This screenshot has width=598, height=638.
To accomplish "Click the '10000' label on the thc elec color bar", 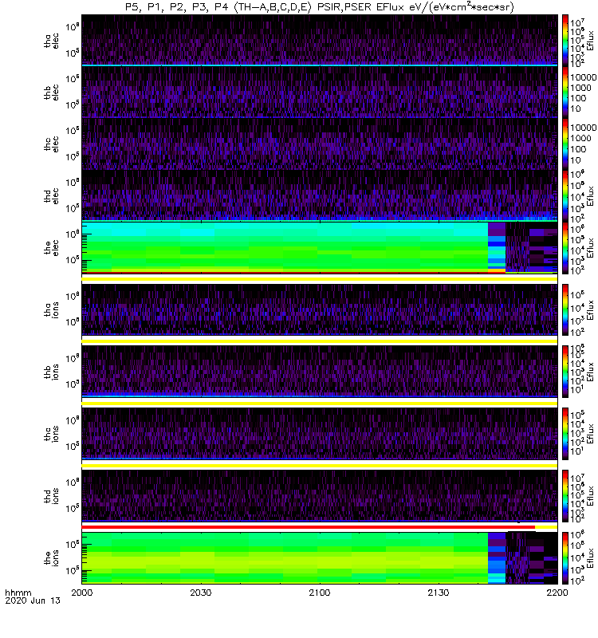I will pyautogui.click(x=584, y=128).
